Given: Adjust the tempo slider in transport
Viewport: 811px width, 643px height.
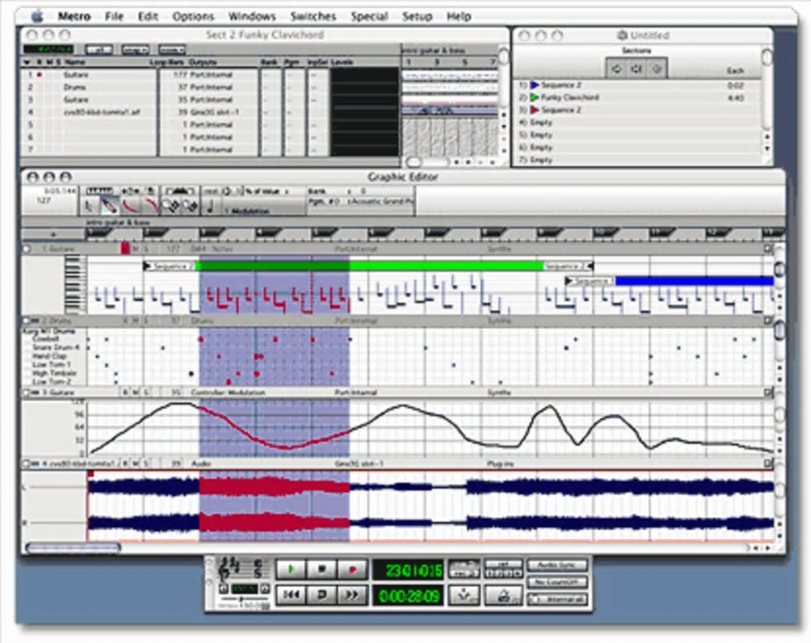Looking at the screenshot, I should click(241, 599).
